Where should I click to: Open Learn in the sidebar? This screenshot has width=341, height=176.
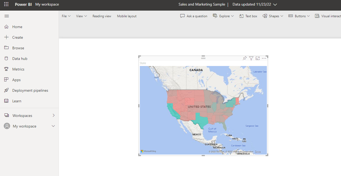click(x=29, y=101)
